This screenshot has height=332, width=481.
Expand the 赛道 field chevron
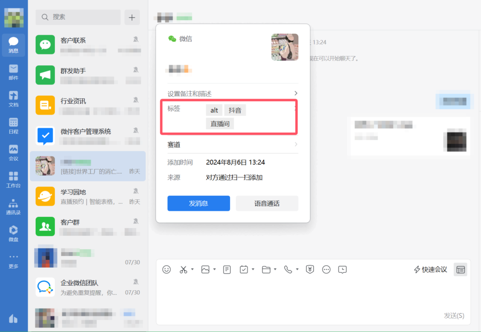coord(296,145)
